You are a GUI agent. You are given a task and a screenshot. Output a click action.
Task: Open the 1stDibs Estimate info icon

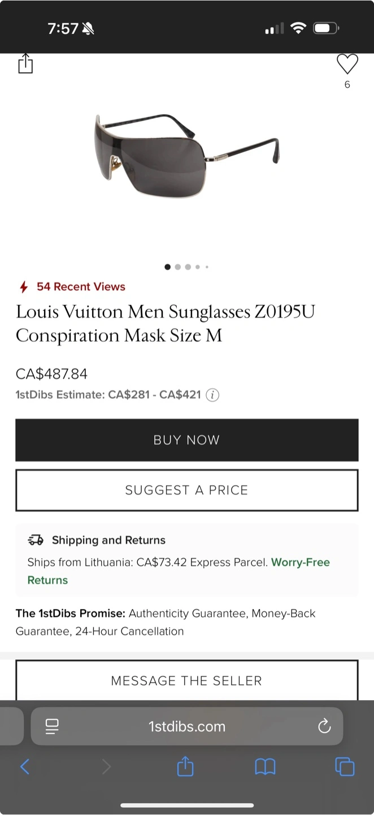pos(212,395)
